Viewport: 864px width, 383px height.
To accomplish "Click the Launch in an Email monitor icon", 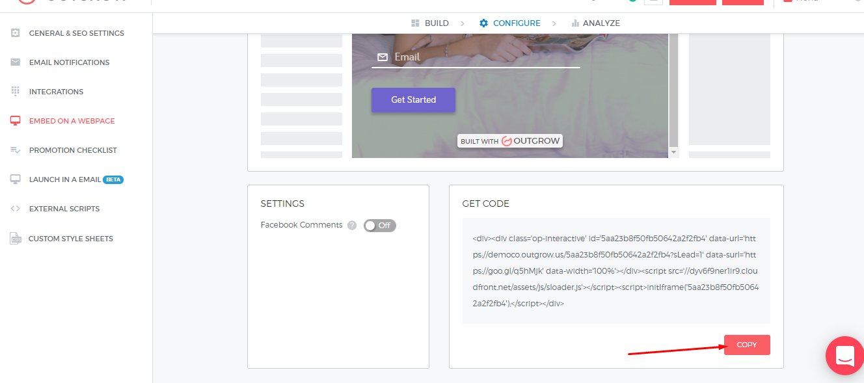I will pyautogui.click(x=16, y=179).
